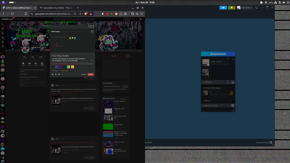Open the clock showing Sun Nov 30

145,2
